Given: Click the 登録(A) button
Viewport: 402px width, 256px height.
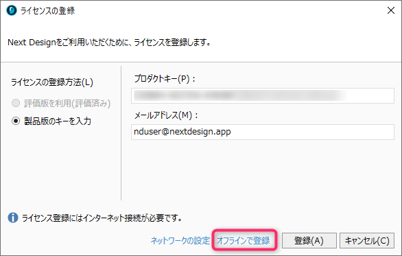Looking at the screenshot, I should pyautogui.click(x=309, y=241).
